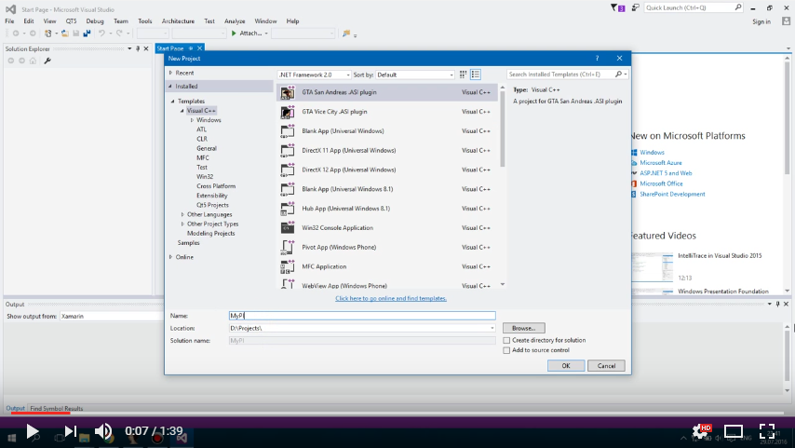
Task: Open IntelliTrace in Visual Studio 2015 thumbnail
Action: (652, 267)
